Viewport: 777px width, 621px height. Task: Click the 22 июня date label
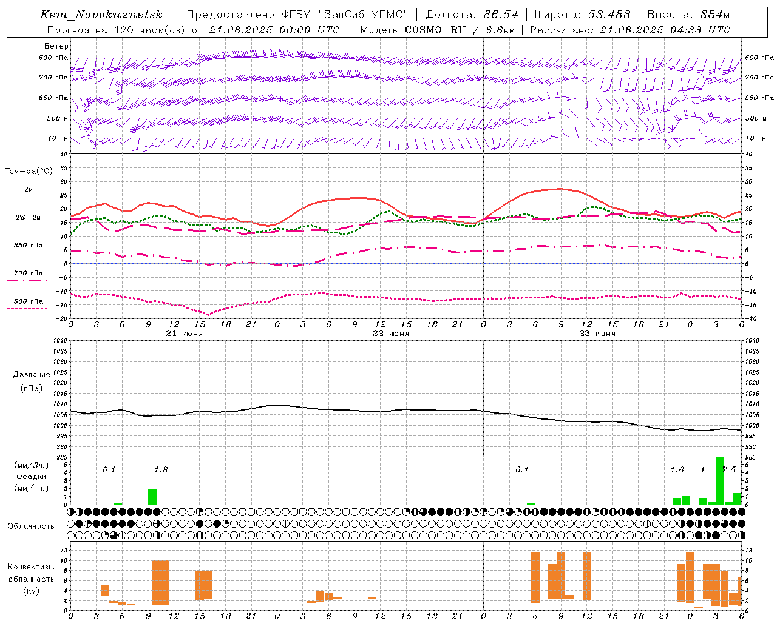pos(391,334)
